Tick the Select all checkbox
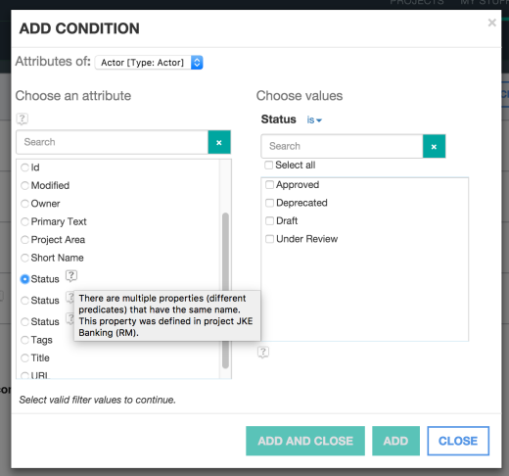 tap(269, 165)
